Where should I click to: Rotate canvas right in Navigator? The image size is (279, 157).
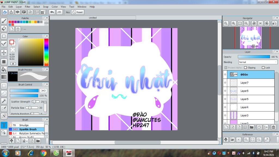coord(267,23)
